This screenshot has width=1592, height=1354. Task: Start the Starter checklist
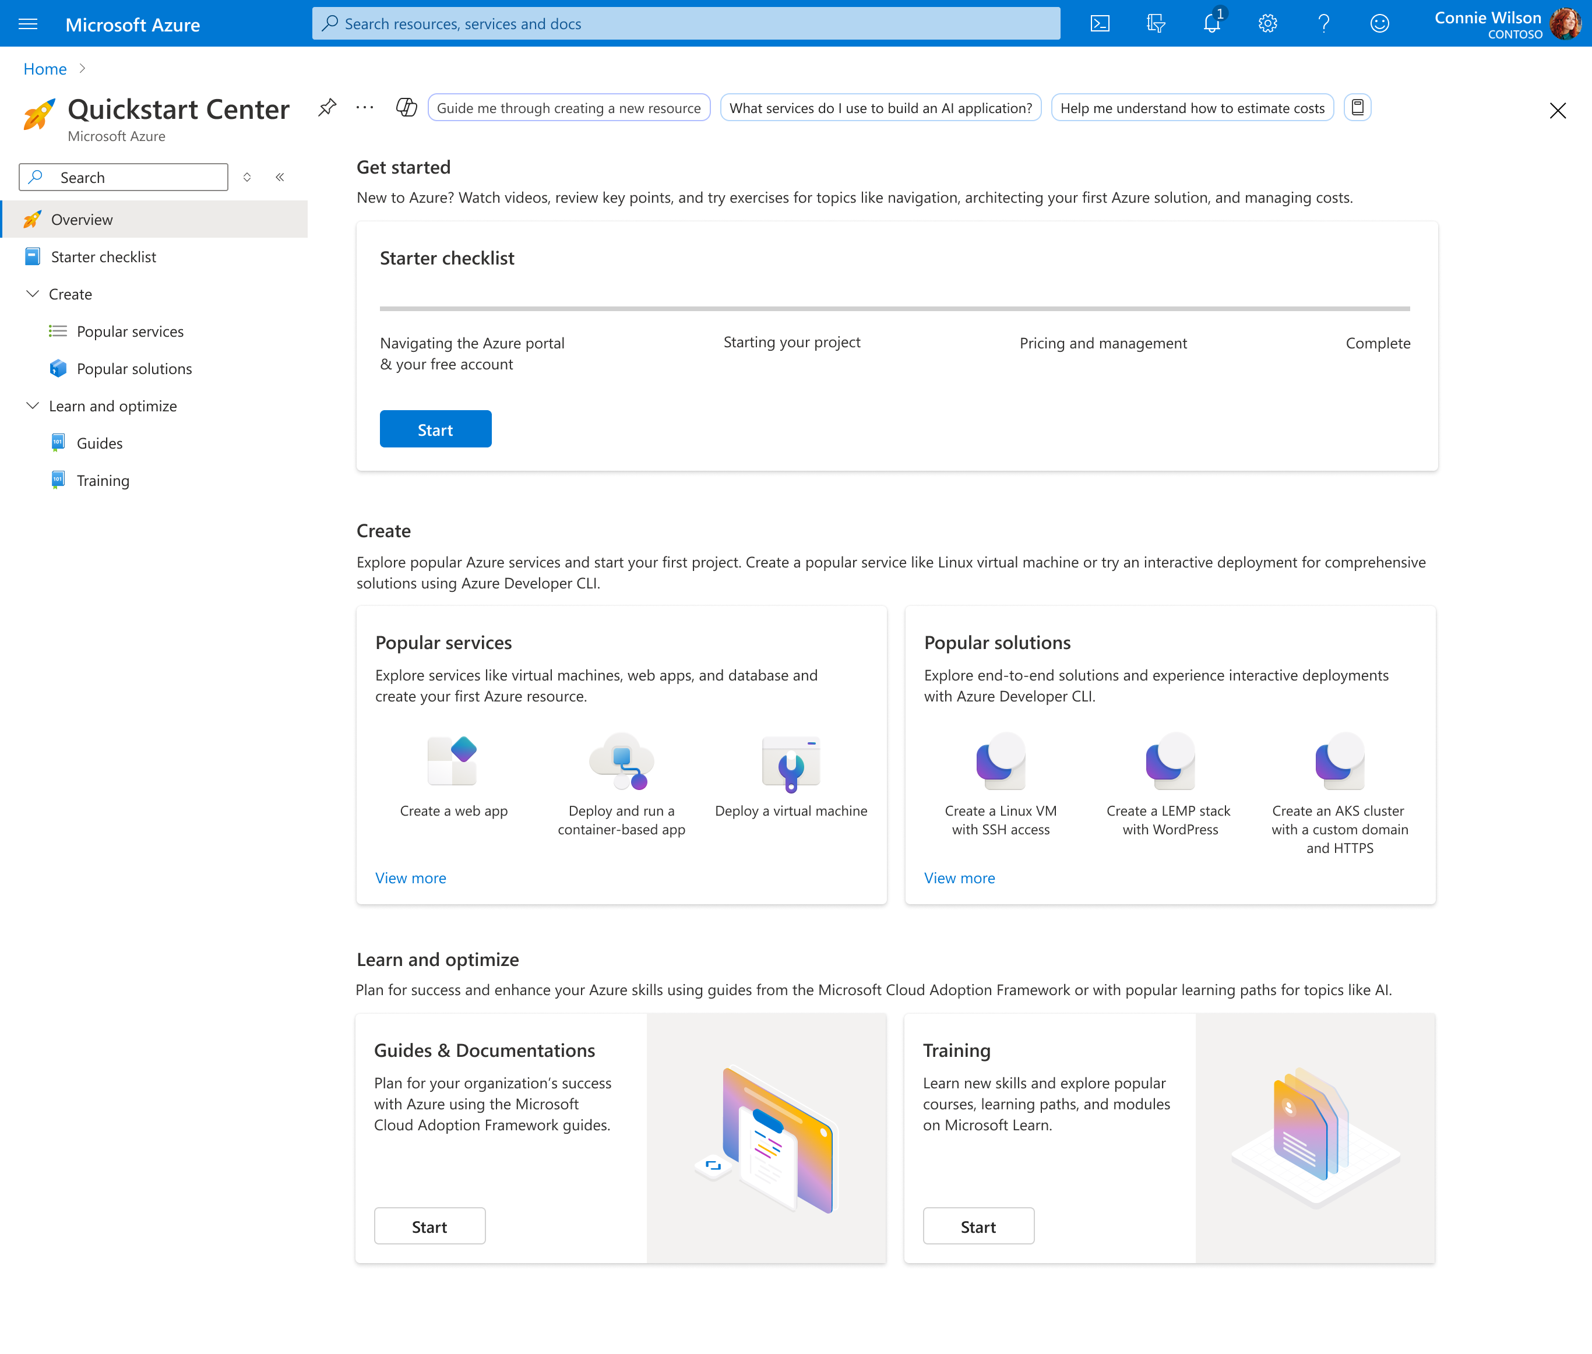435,429
